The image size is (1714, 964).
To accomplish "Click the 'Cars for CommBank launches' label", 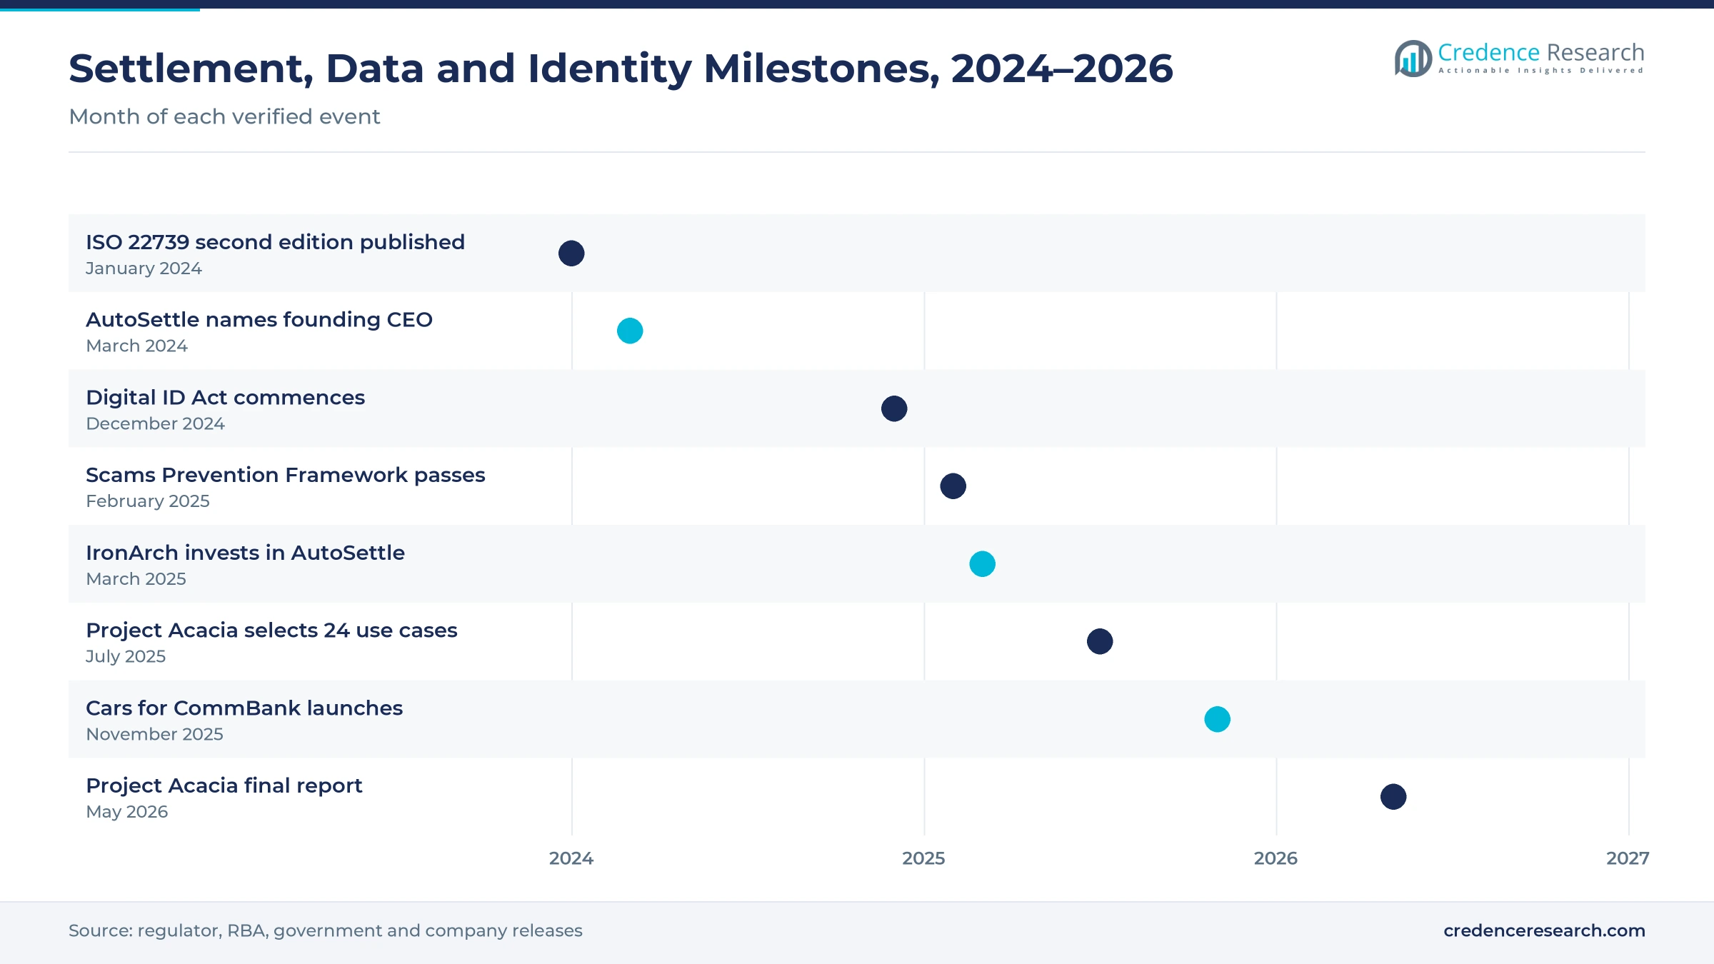I will coord(244,708).
